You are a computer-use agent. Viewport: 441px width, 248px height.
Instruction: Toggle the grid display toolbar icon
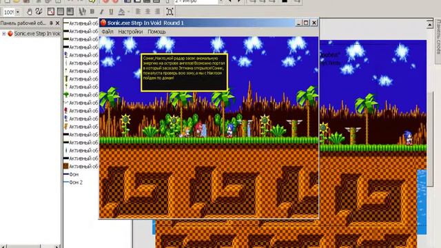[61, 12]
